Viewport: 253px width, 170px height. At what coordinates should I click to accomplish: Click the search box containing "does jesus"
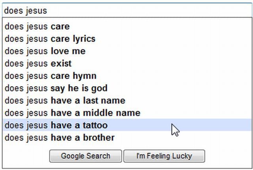click(x=126, y=11)
